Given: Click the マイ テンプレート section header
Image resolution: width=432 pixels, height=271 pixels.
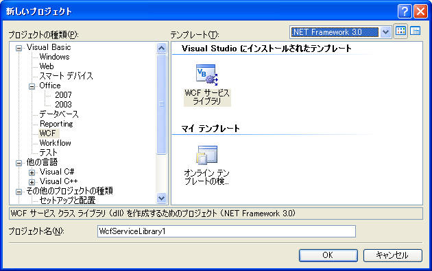Looking at the screenshot, I should 211,129.
